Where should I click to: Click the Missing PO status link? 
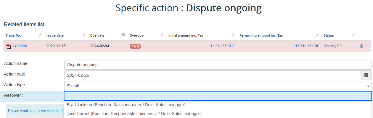(x=333, y=46)
